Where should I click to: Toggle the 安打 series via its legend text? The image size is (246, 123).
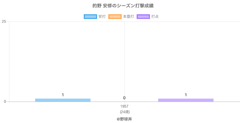click(x=102, y=17)
